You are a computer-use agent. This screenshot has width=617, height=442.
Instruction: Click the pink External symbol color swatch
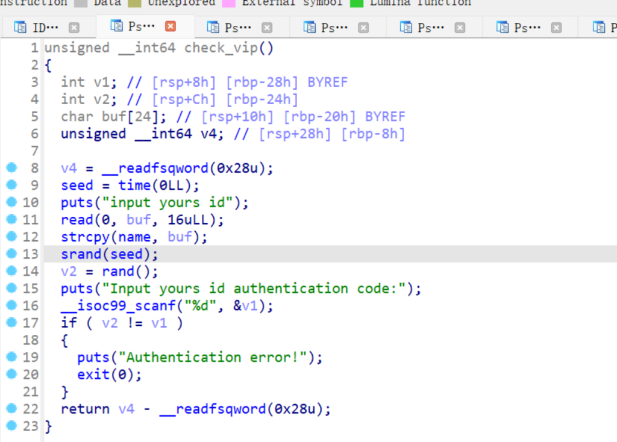click(x=229, y=3)
